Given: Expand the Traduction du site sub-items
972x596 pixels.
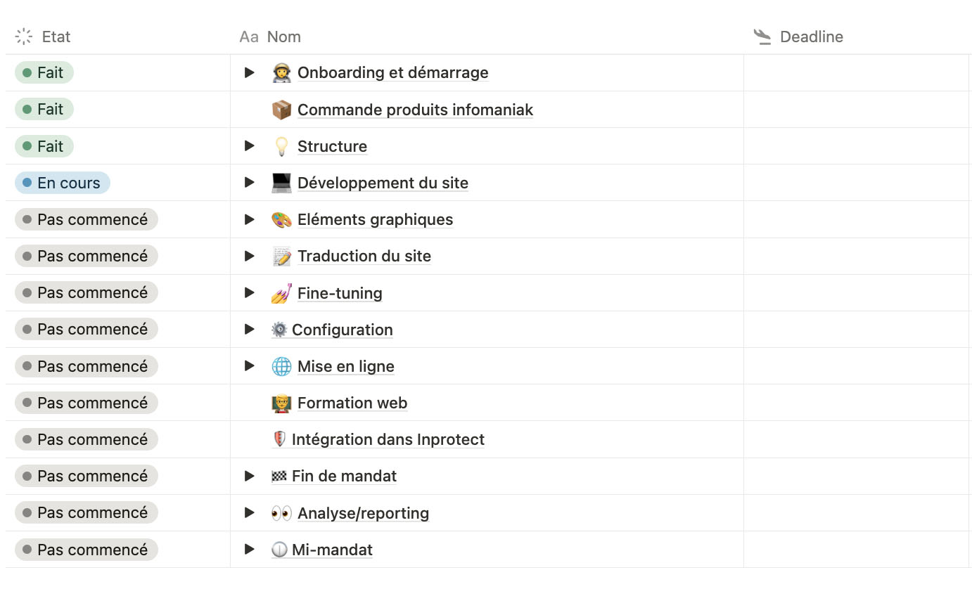Looking at the screenshot, I should coord(249,256).
